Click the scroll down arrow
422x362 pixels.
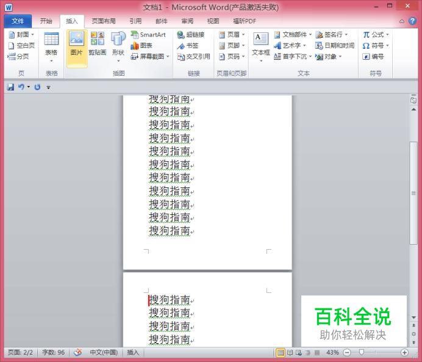coord(413,317)
